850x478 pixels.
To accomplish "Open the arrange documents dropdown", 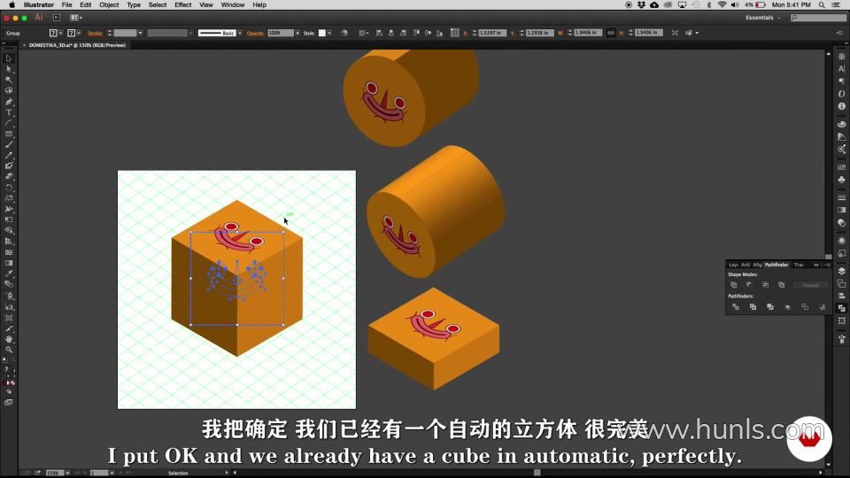I will (76, 18).
